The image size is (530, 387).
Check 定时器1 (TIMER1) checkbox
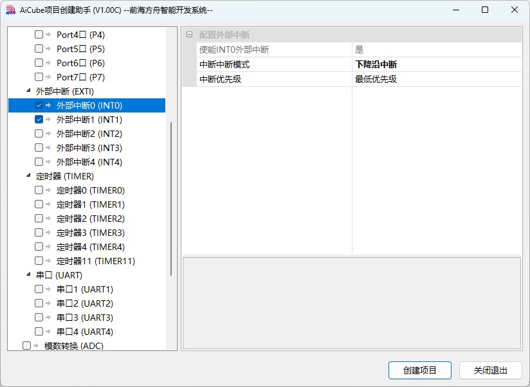(x=39, y=204)
